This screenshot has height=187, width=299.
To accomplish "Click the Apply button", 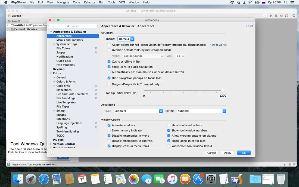I will point(228,153).
